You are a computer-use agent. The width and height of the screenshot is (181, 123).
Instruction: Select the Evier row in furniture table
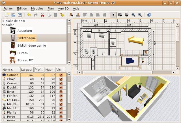[34, 91]
